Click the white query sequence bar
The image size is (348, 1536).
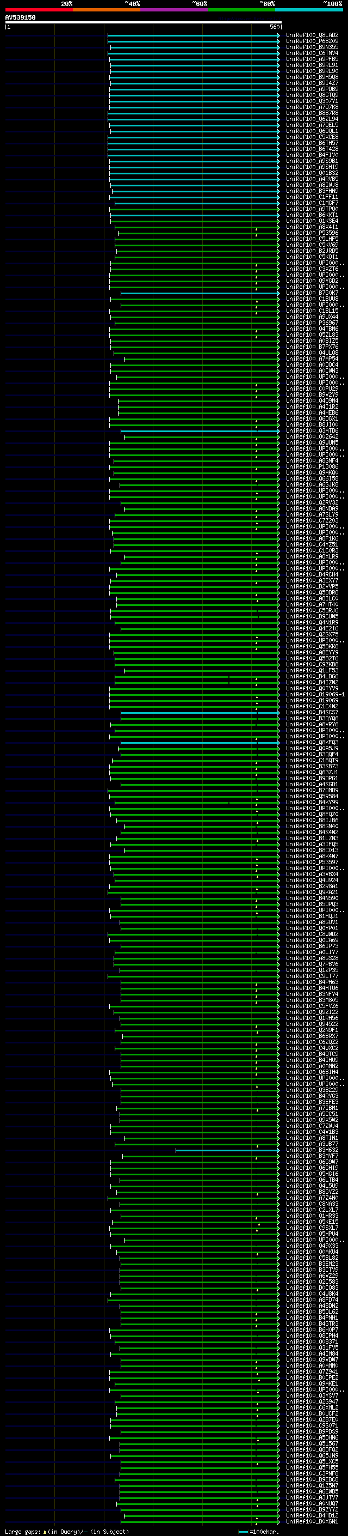144,22
